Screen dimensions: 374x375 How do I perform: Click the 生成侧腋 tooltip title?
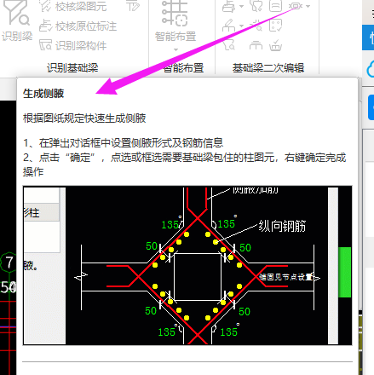click(43, 94)
